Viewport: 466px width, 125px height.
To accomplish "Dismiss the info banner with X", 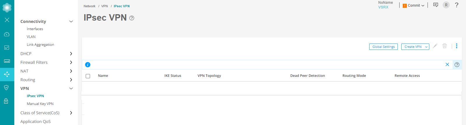I will 447,64.
